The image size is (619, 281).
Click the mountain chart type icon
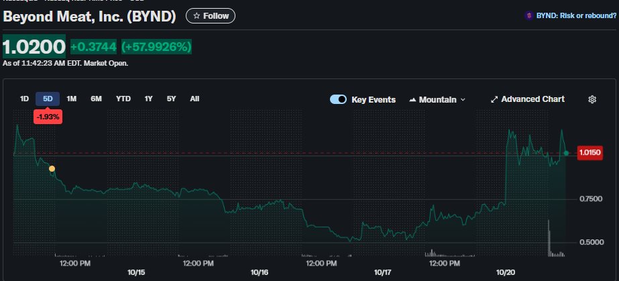click(412, 100)
